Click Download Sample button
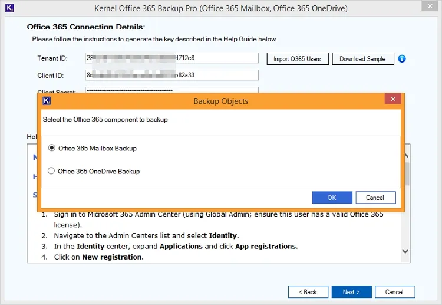The image size is (442, 305). [363, 58]
